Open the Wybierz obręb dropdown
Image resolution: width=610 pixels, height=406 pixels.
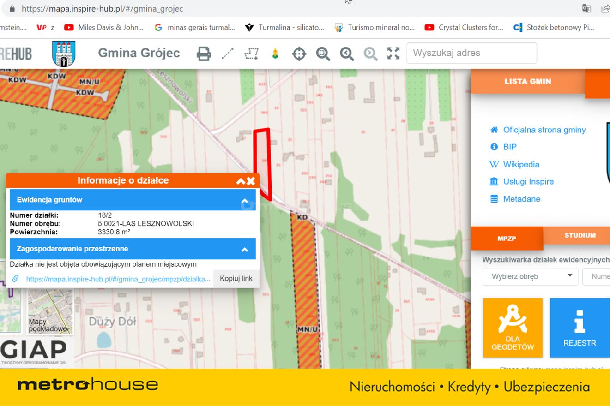pyautogui.click(x=530, y=276)
